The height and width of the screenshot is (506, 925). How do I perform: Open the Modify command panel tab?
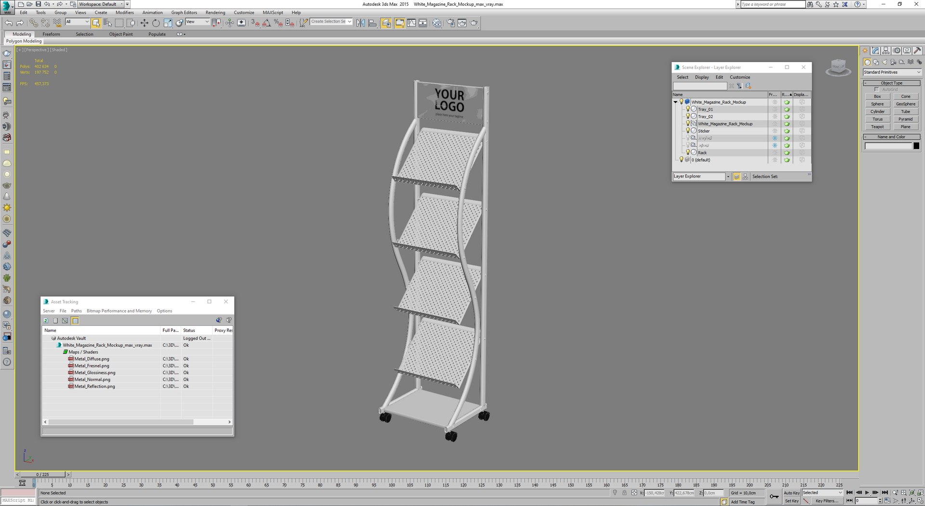point(875,51)
